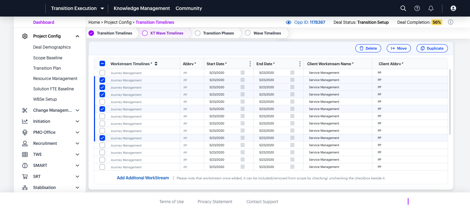
Task: Open Deal Demographics in the sidebar
Action: [x=52, y=47]
